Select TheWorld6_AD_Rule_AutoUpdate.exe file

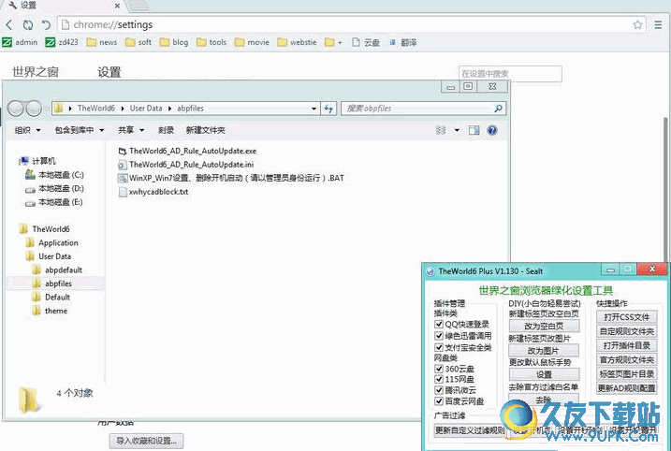[x=187, y=151]
